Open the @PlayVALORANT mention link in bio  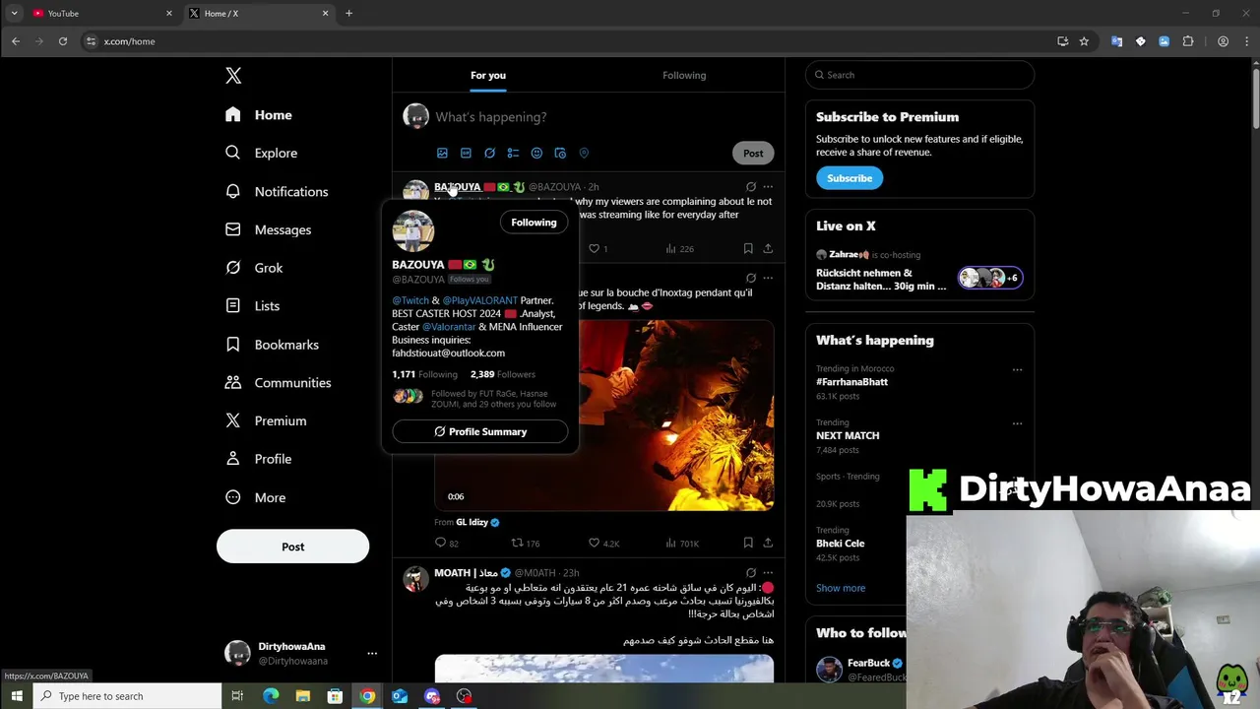479,300
